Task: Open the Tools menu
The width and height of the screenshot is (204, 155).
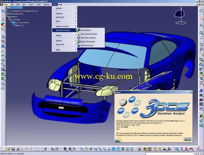Action: (39, 4)
